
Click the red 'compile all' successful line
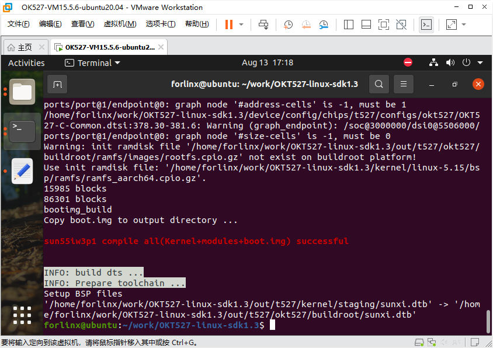point(196,241)
